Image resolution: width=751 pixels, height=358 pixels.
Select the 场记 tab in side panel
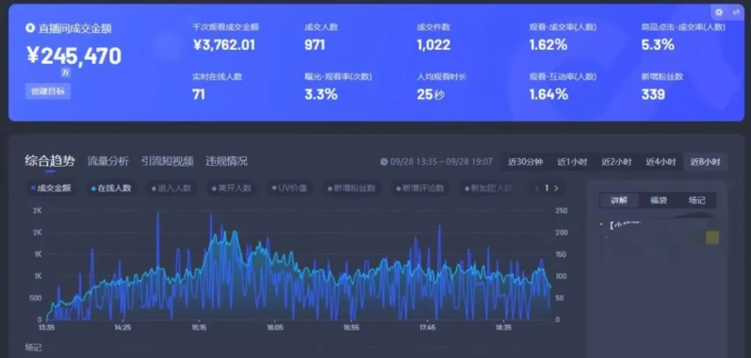(x=696, y=201)
